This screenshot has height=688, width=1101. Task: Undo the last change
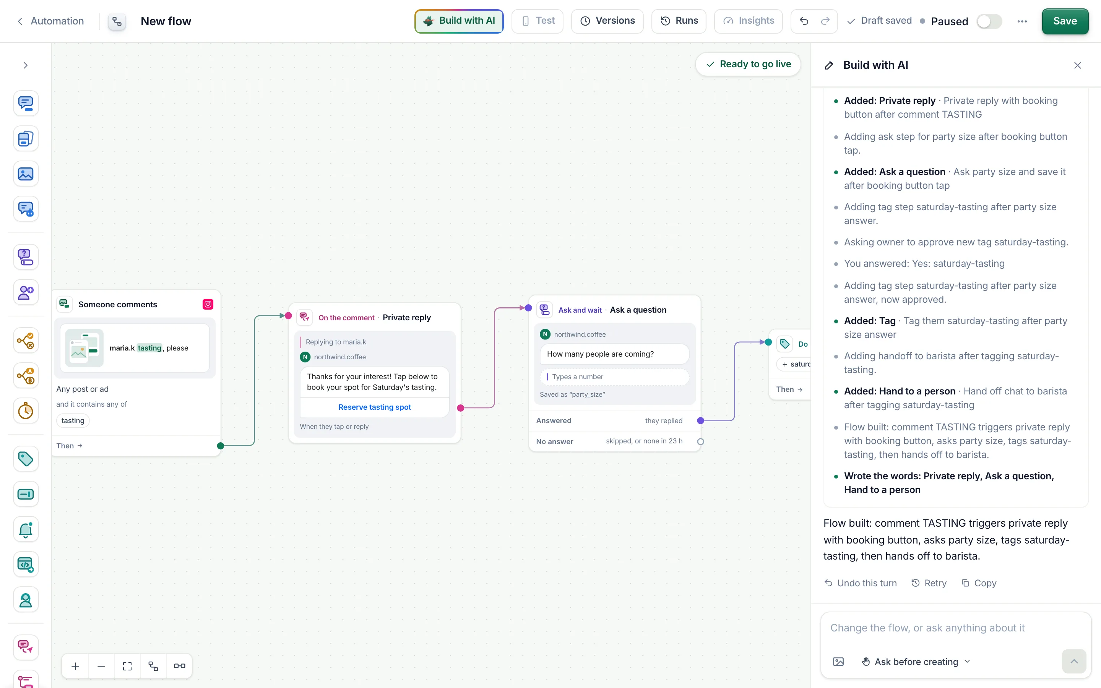tap(804, 21)
